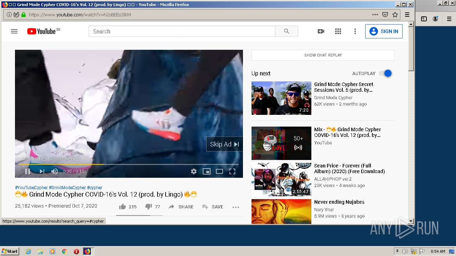456x256 pixels.
Task: Open the create video camera icon
Action: click(321, 31)
